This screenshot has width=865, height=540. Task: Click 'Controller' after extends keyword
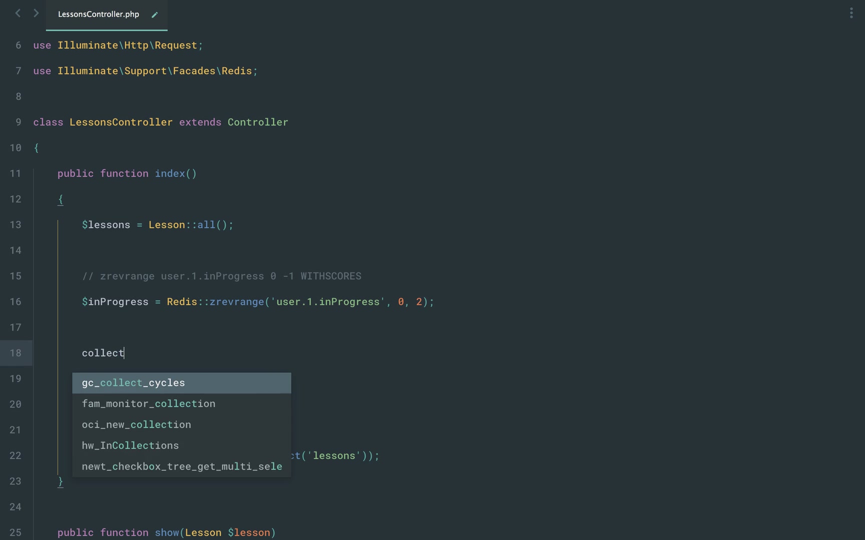tap(258, 122)
